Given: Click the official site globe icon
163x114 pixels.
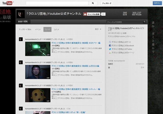Looking at the screenshot, I should tap(110, 42).
